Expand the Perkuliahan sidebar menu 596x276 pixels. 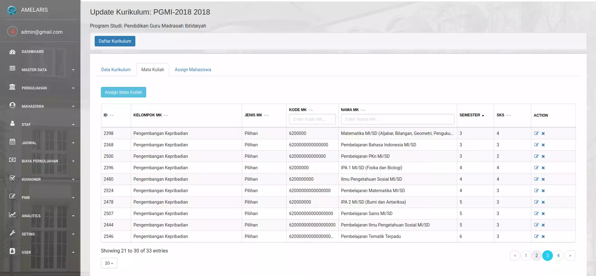pos(73,88)
